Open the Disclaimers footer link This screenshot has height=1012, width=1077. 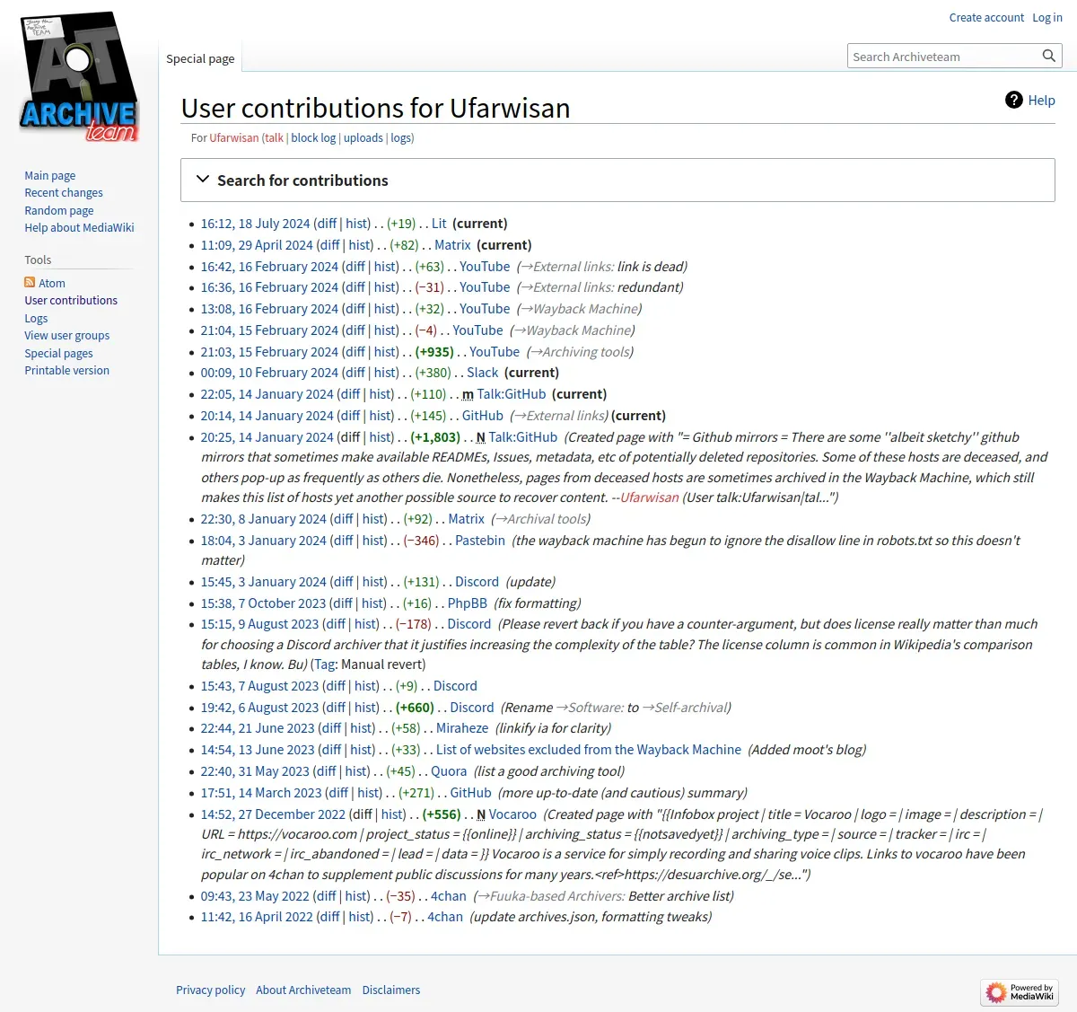(391, 990)
